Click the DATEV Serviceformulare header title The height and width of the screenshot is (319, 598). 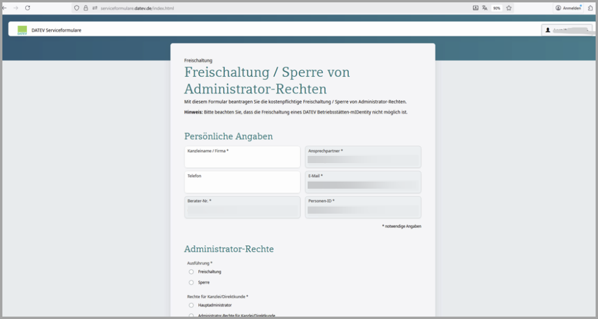(x=56, y=30)
